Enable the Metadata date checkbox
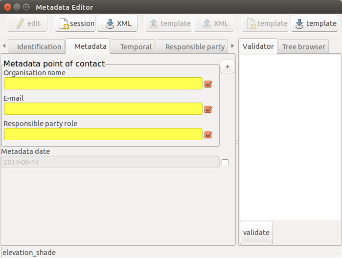This screenshot has height=258, width=342. [x=225, y=163]
